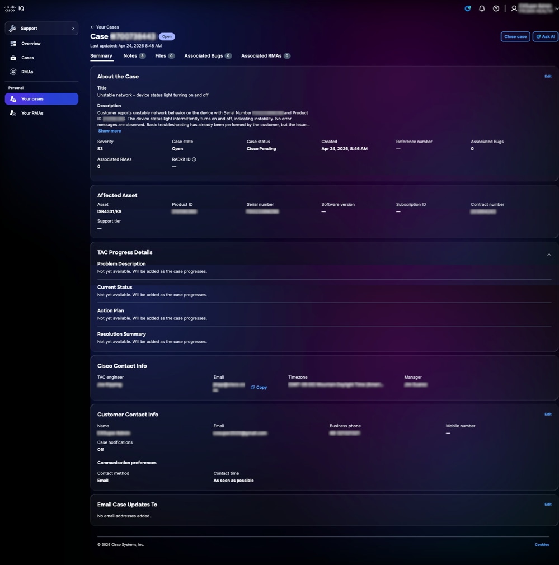Edit the About the Case section
Screen dimensions: 559x565
[548, 77]
